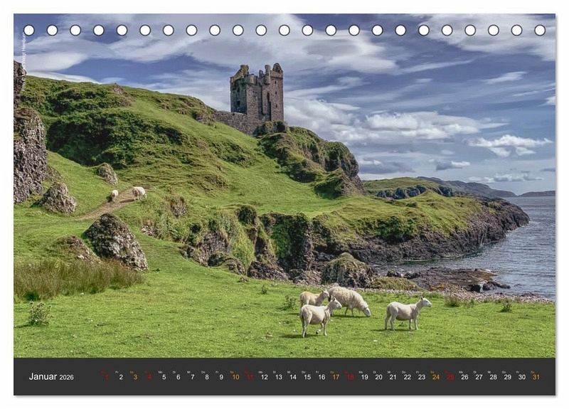Click the rightmost sheep standing alone

[x=408, y=312]
